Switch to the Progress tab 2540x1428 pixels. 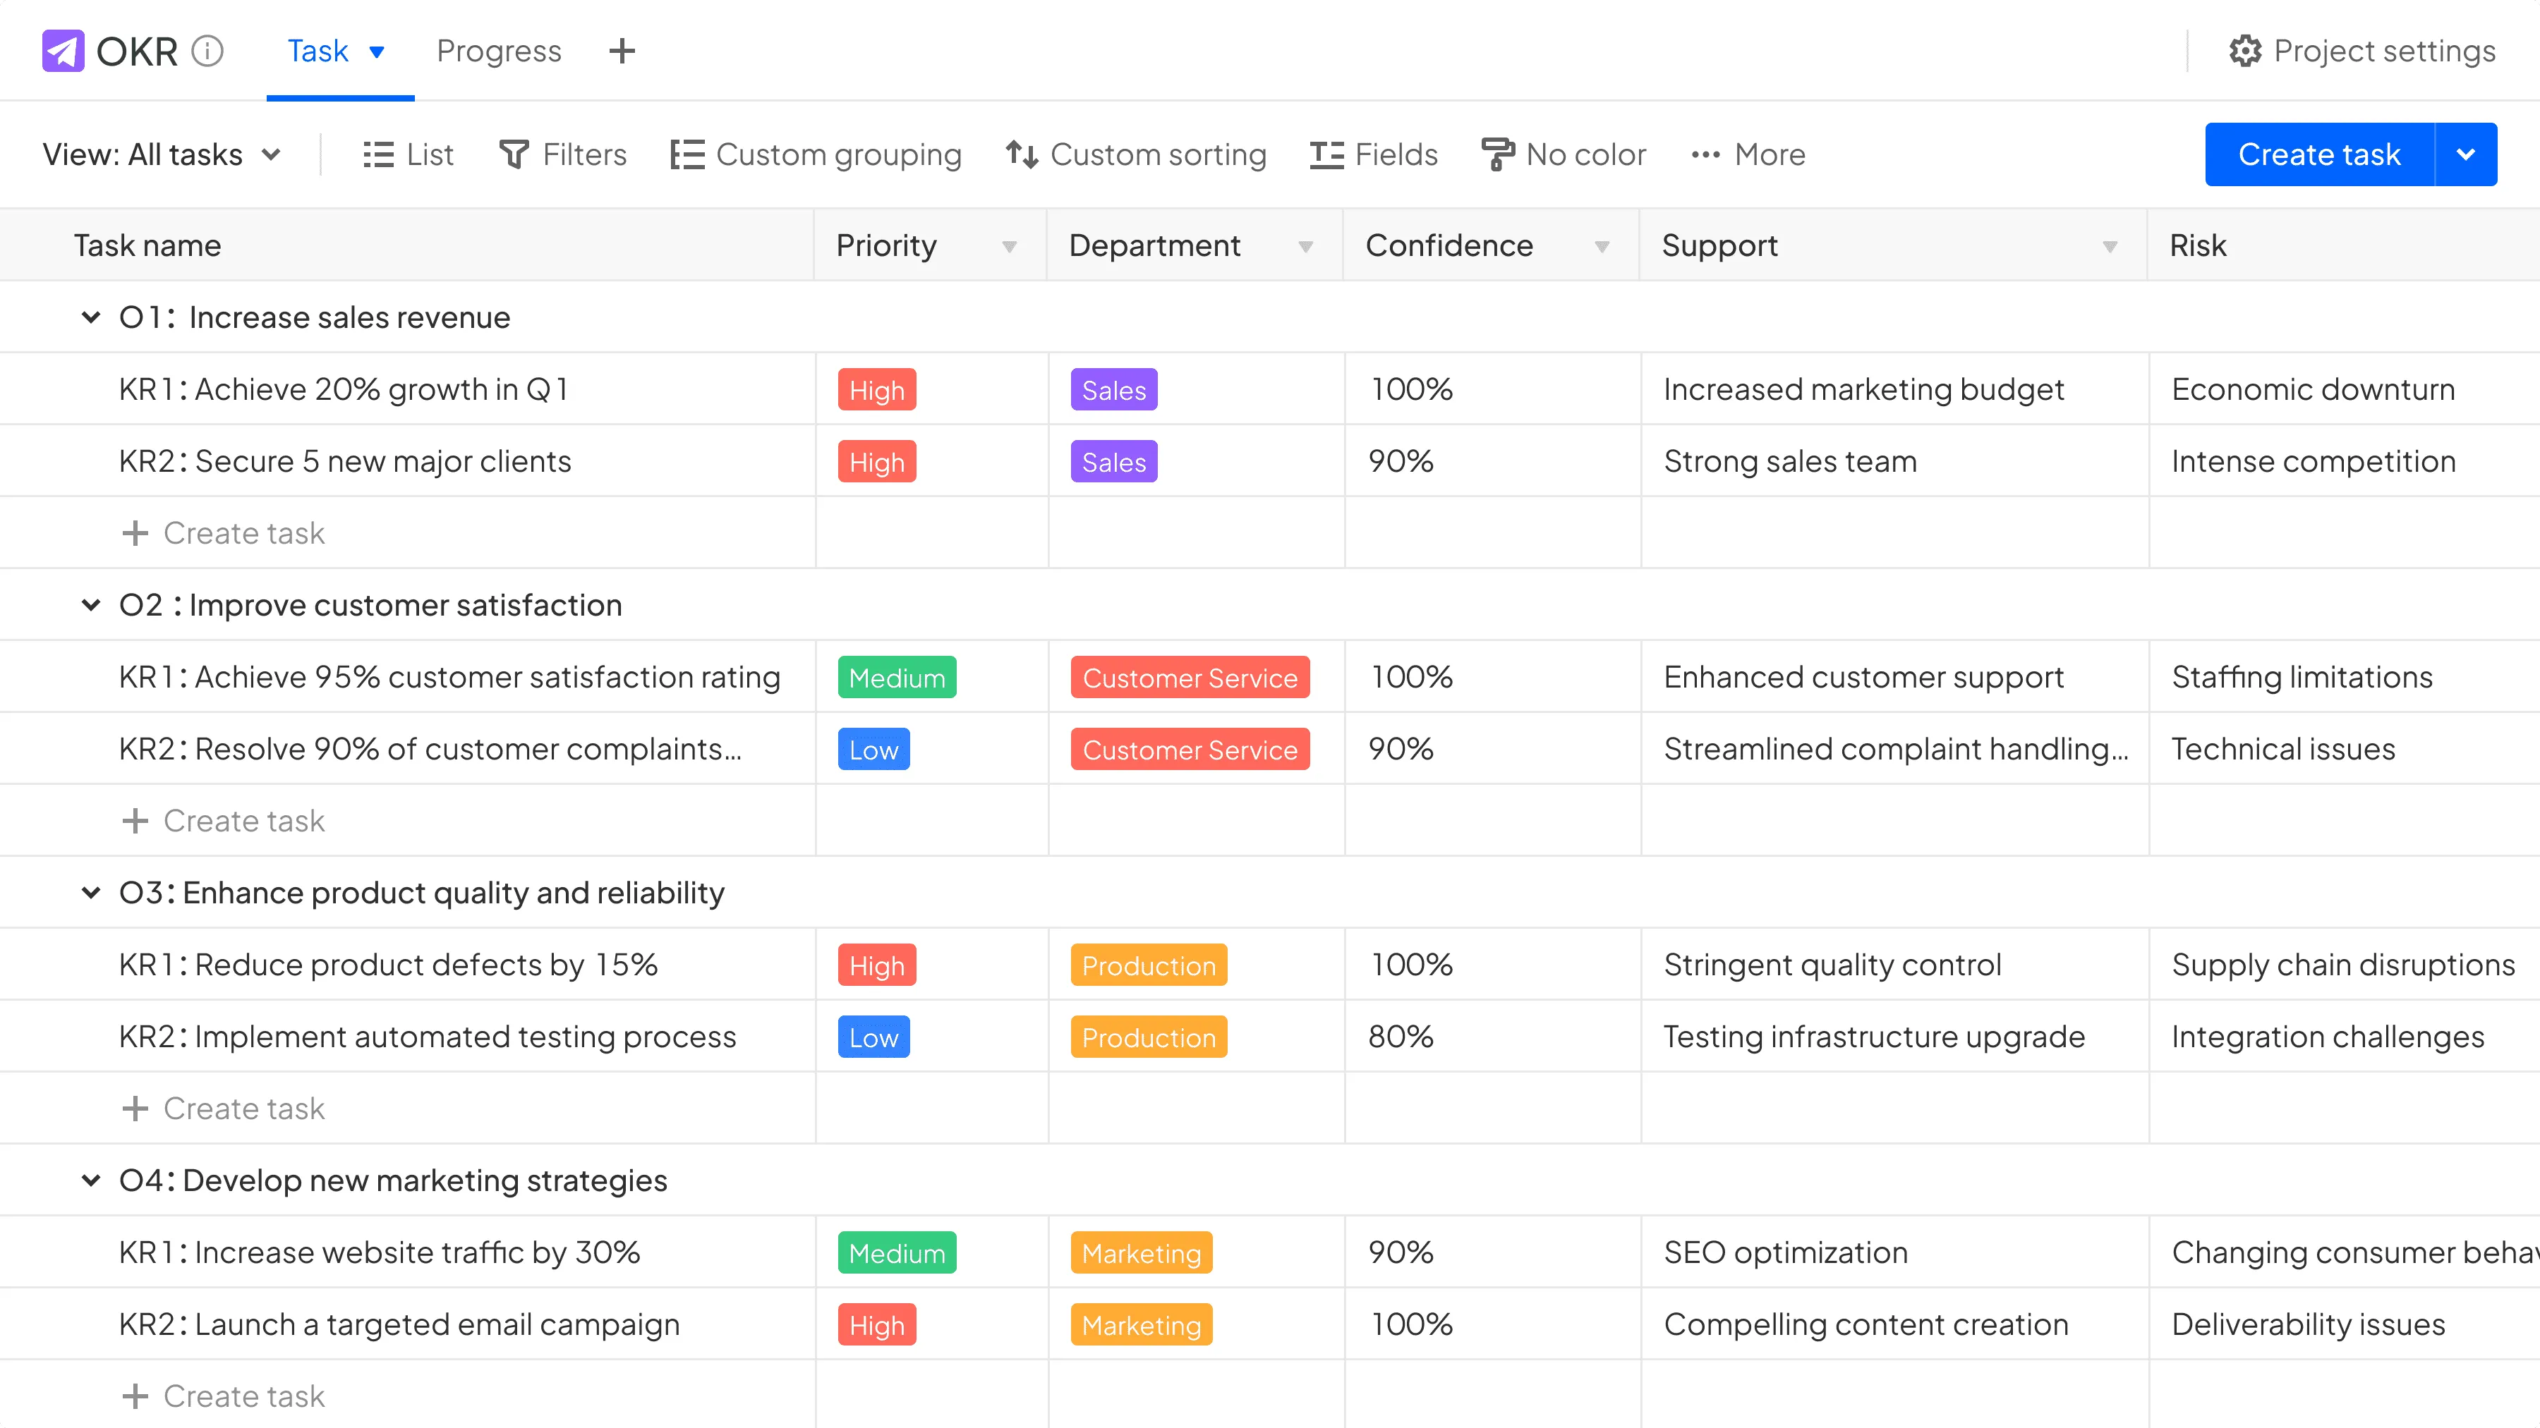(499, 51)
